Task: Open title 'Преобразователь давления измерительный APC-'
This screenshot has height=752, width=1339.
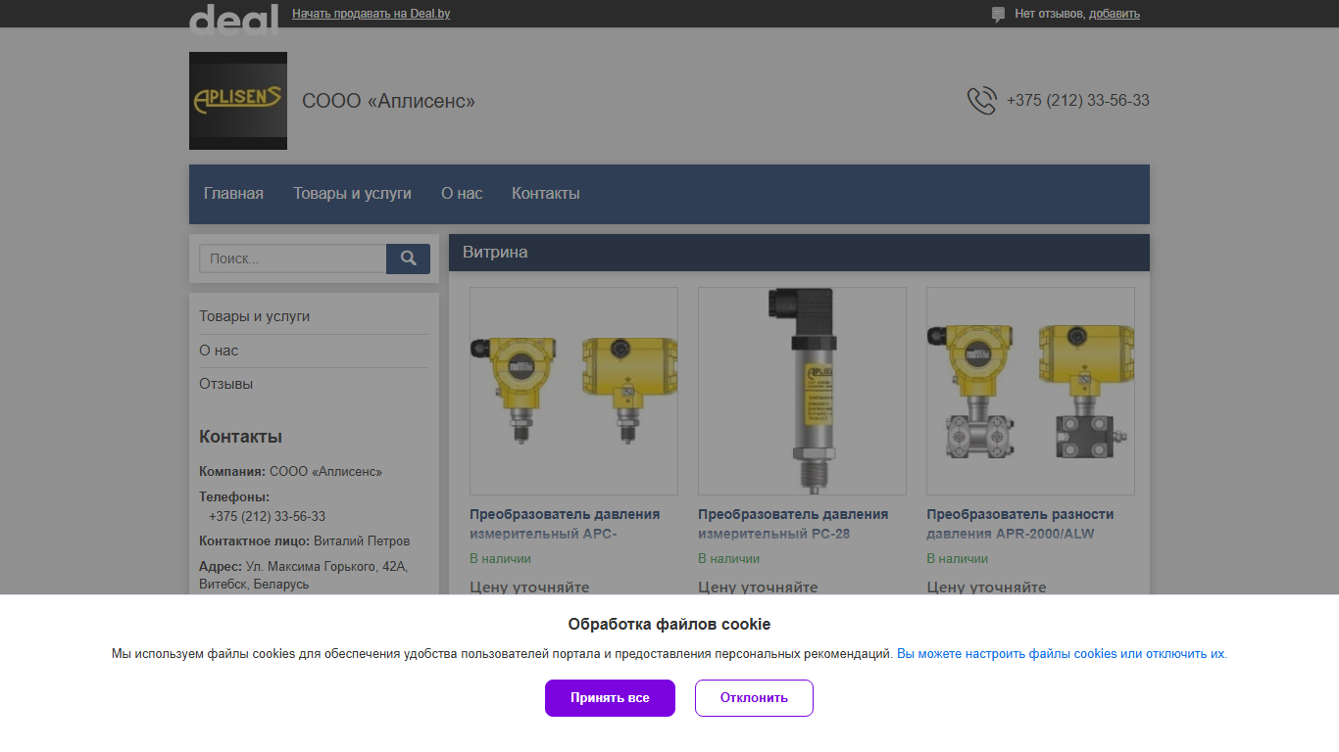Action: coord(565,524)
